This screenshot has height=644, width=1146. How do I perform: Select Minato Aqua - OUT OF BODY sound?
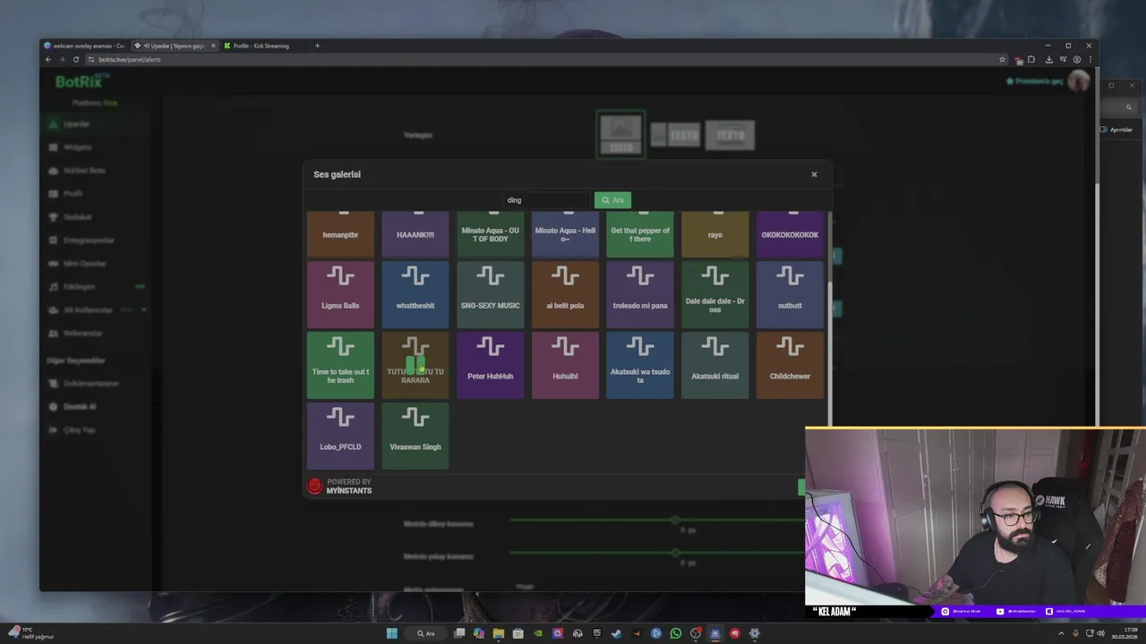pos(490,234)
